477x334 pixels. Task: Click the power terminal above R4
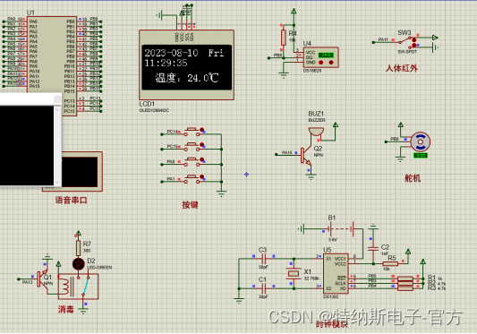point(294,12)
